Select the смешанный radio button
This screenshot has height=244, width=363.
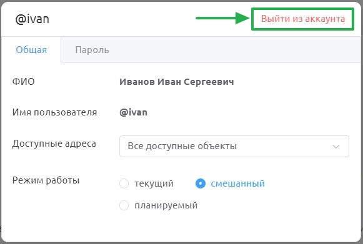click(x=201, y=183)
